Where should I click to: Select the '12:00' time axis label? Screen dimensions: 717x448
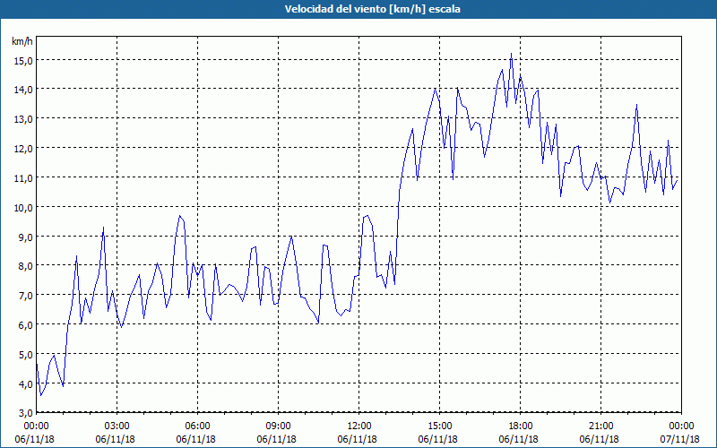point(359,426)
